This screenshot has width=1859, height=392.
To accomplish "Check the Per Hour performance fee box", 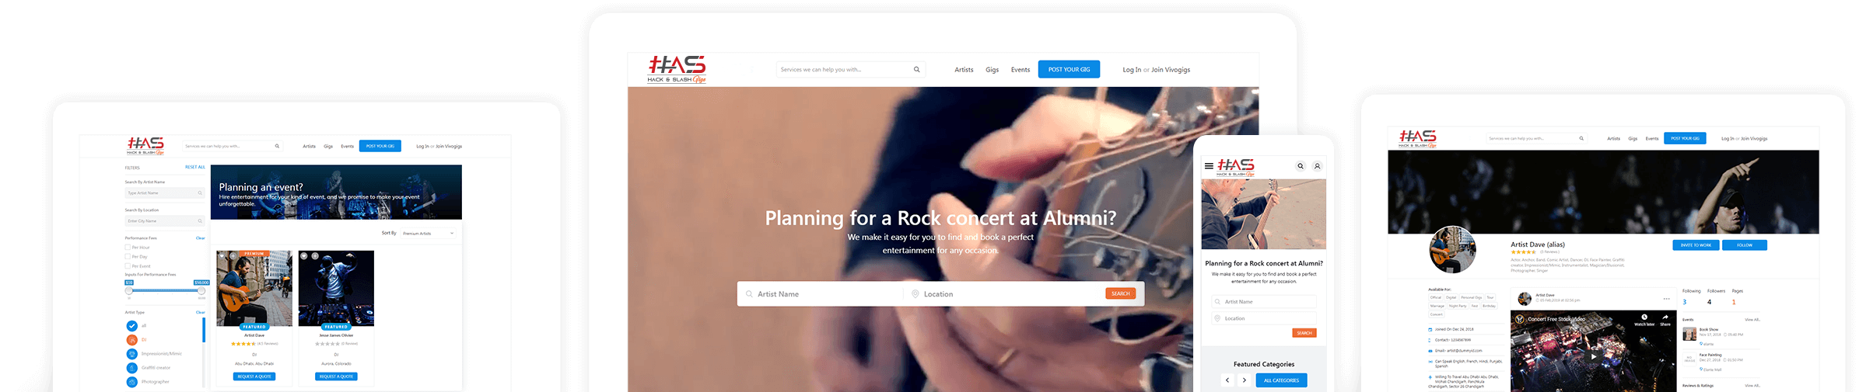I will [128, 248].
